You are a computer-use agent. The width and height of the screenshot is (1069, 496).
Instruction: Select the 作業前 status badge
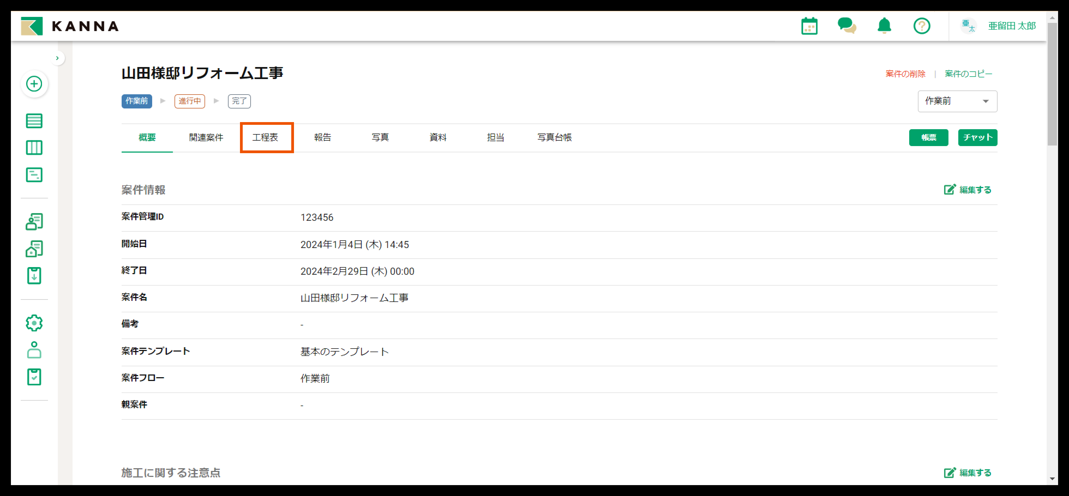coord(137,101)
